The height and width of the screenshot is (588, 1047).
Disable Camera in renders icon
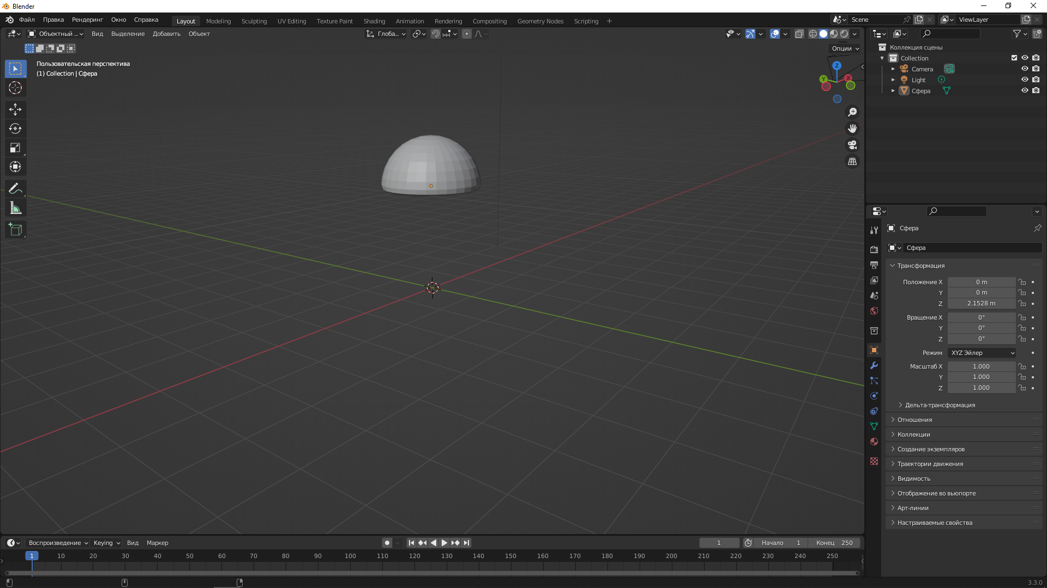(x=1036, y=69)
